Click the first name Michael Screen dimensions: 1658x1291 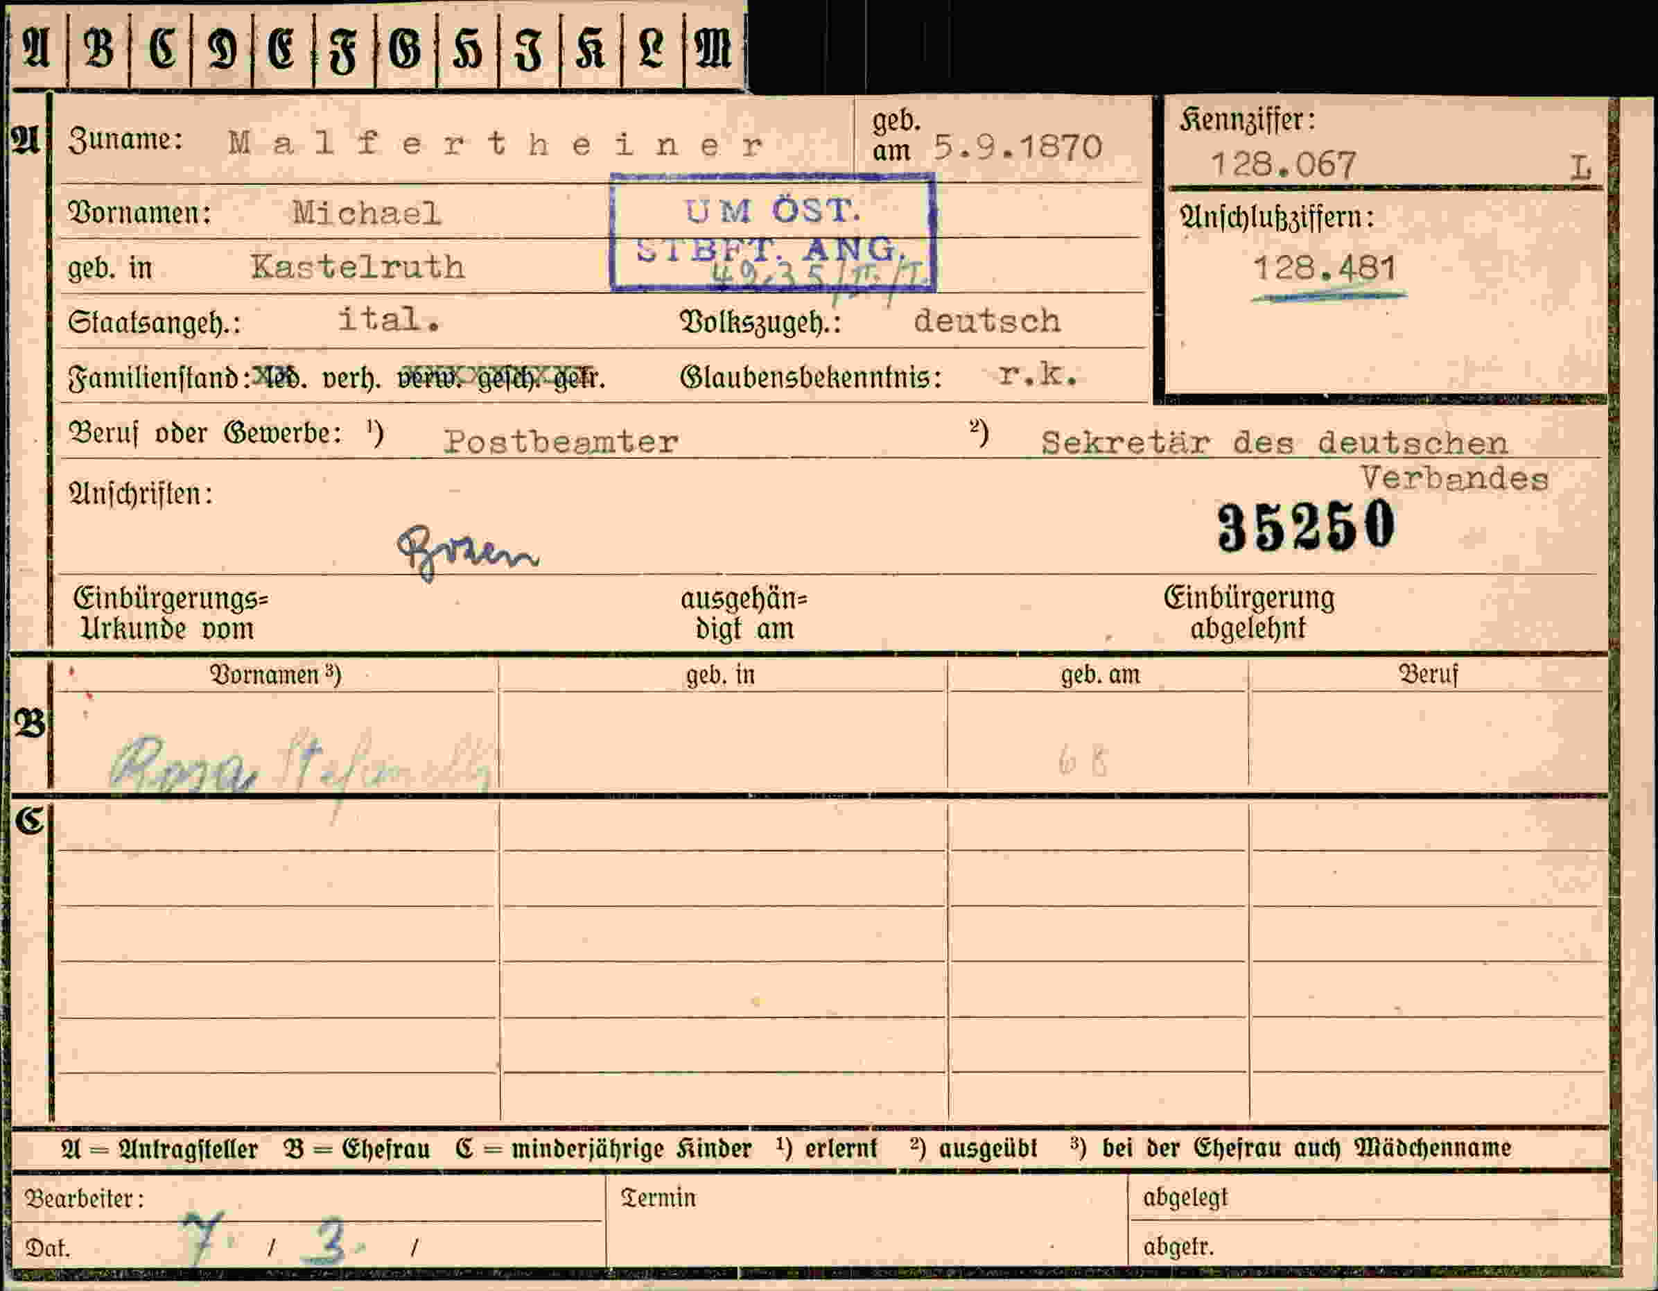pos(367,213)
